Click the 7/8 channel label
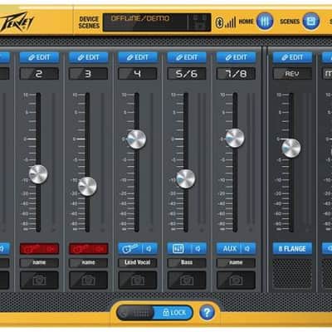Image resolution: width=332 pixels, height=332 pixels. (x=236, y=74)
